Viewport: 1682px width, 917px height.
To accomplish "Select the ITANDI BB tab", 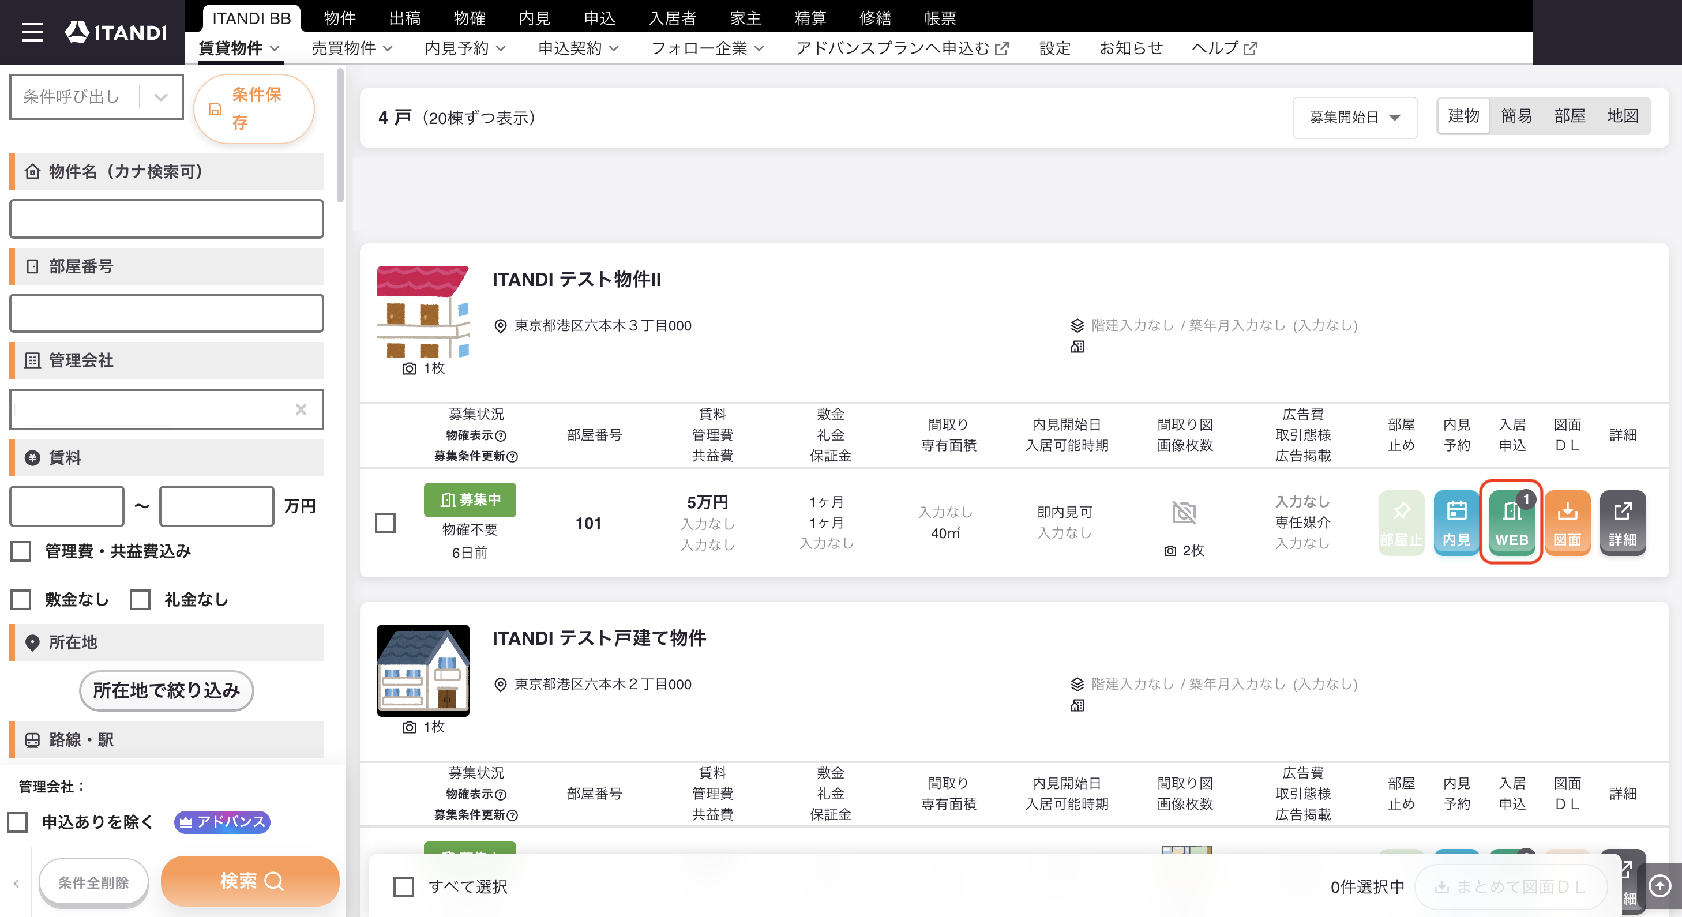I will click(251, 18).
